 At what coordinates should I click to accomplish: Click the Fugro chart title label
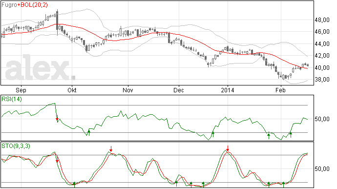(9, 5)
